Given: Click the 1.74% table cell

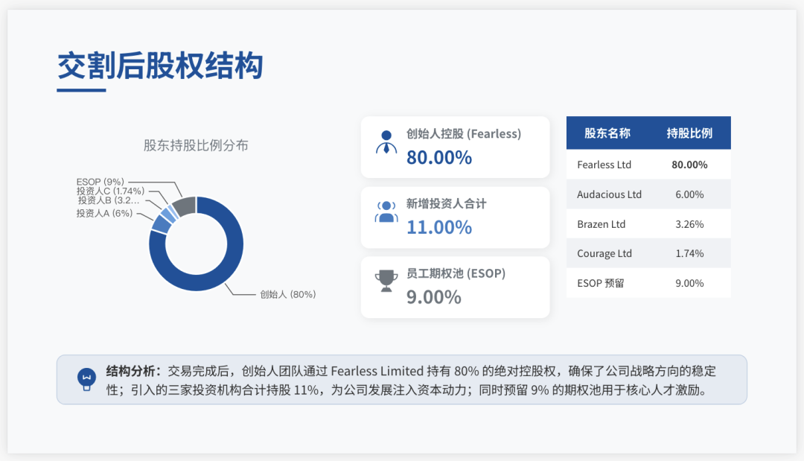Looking at the screenshot, I should (x=689, y=253).
